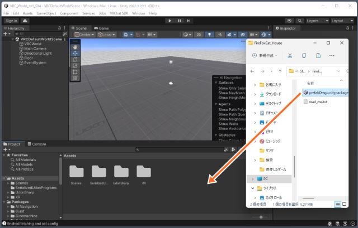Open the Undo History icon
358x228 pixels.
pyautogui.click(x=289, y=21)
